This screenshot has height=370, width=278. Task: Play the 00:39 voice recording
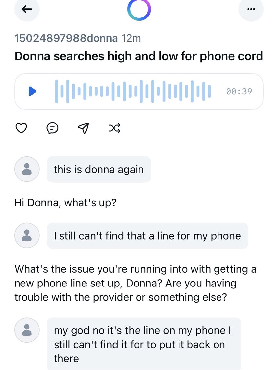[x=32, y=91]
